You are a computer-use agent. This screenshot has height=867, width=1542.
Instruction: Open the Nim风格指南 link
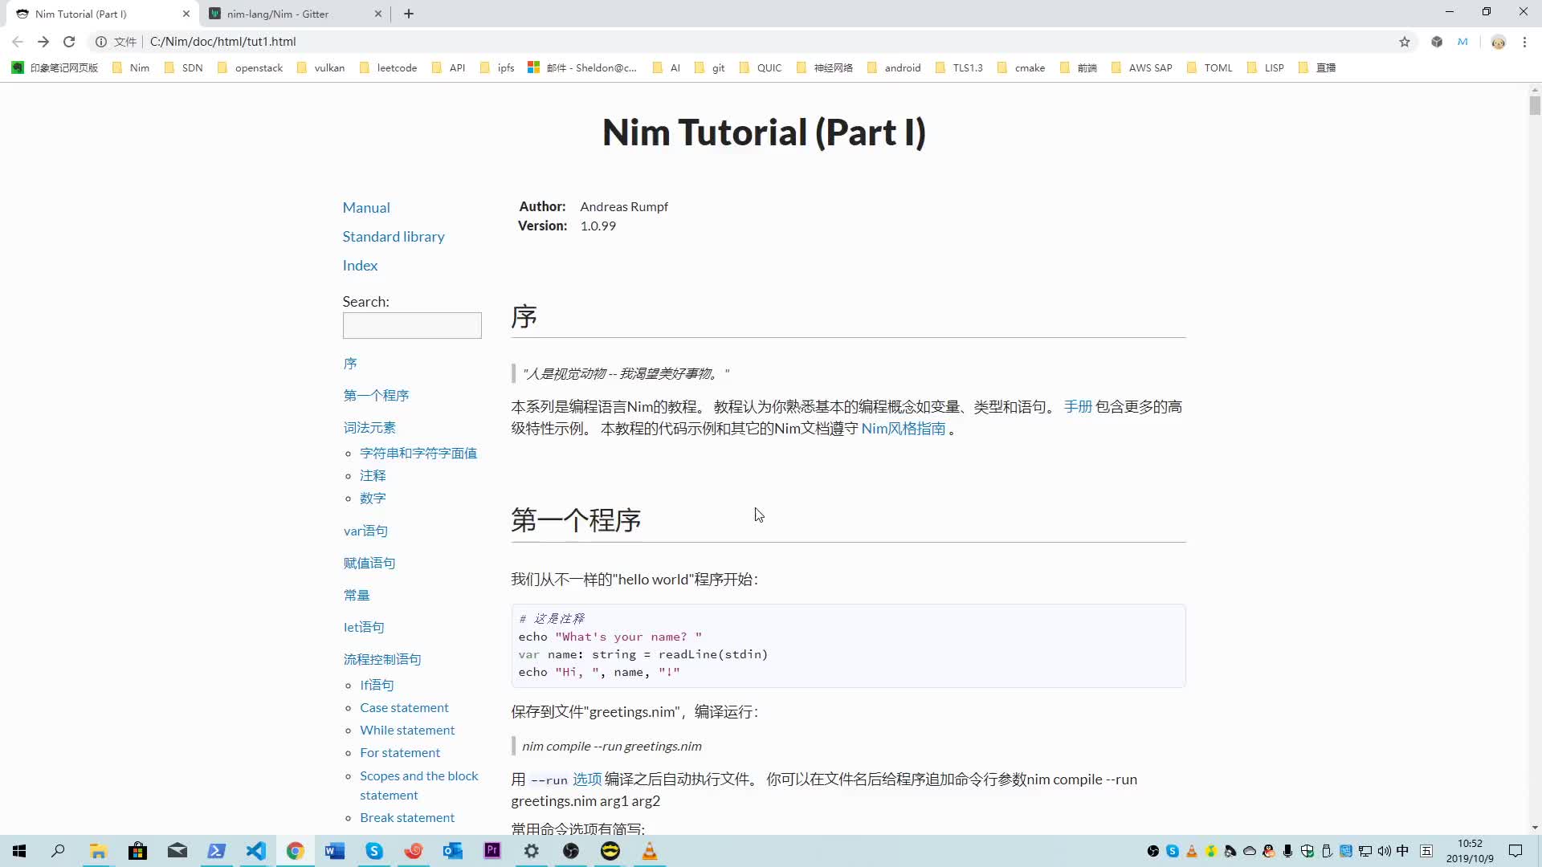pos(904,429)
